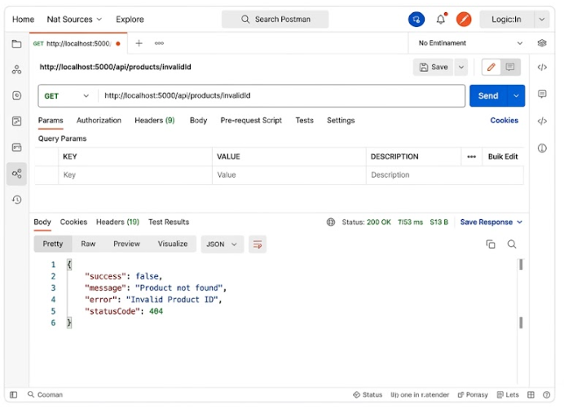
Task: Switch to the response Cookies tab
Action: click(x=73, y=222)
